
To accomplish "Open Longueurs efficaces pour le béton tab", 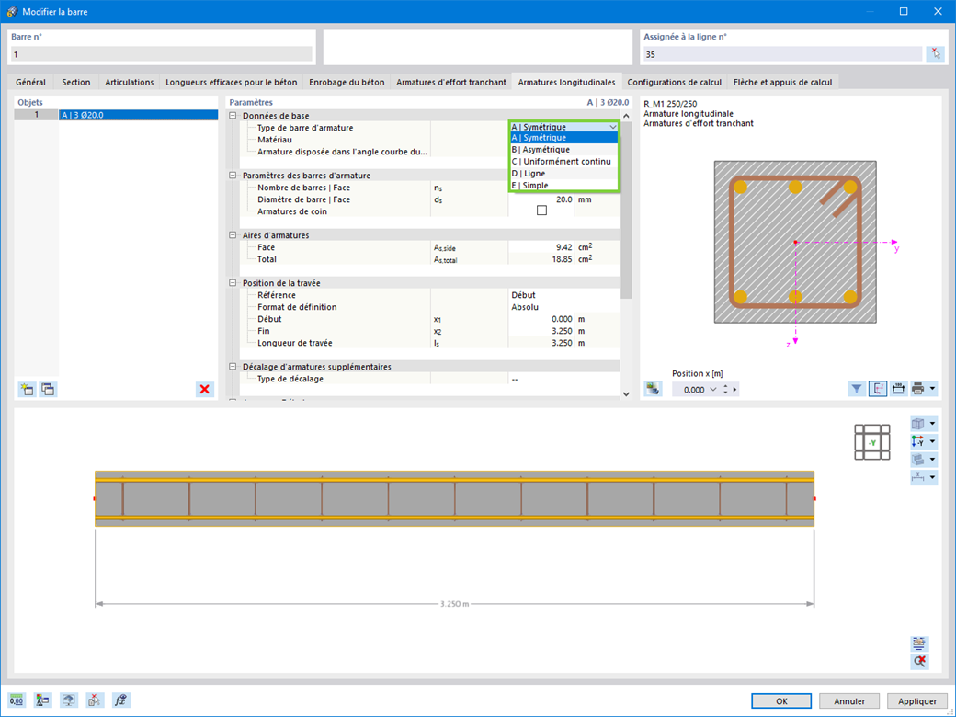I will (232, 83).
